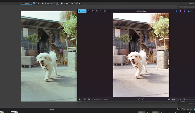Select the Crop tool in toolbar
195x113 pixels.
point(62,3)
